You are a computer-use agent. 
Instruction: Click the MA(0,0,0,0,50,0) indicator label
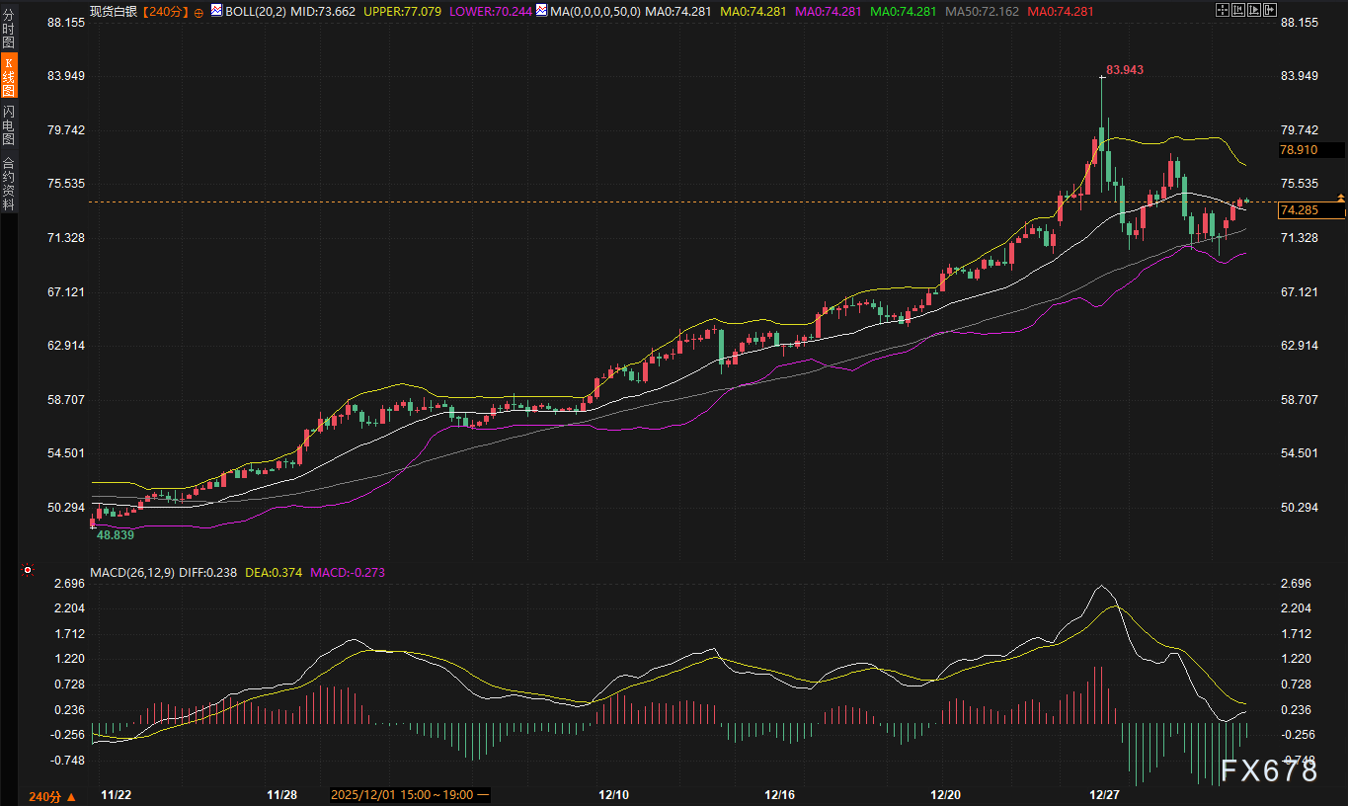tap(595, 12)
